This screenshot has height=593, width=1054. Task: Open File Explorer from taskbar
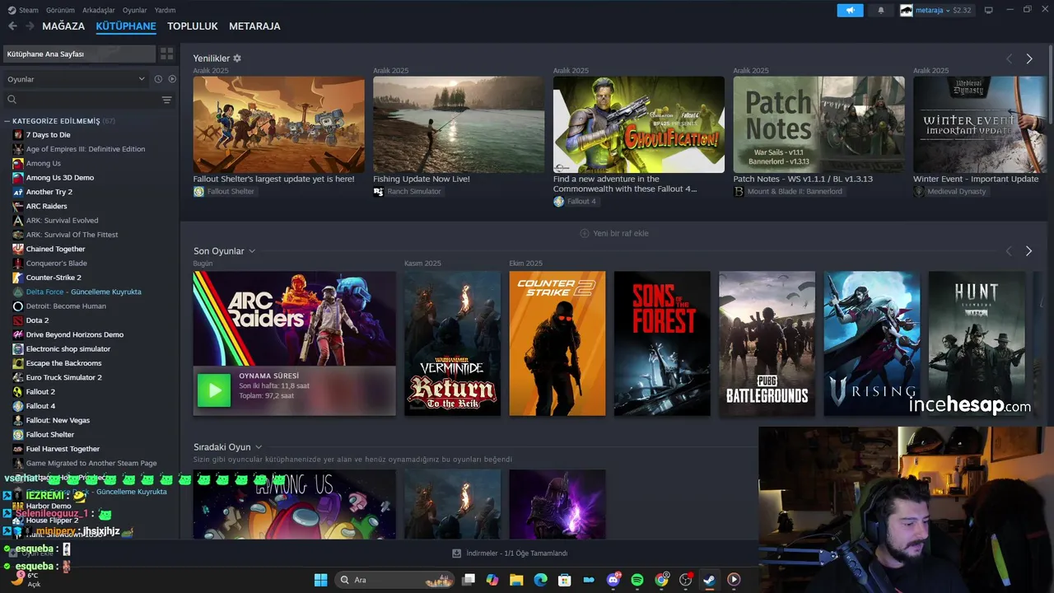point(516,580)
